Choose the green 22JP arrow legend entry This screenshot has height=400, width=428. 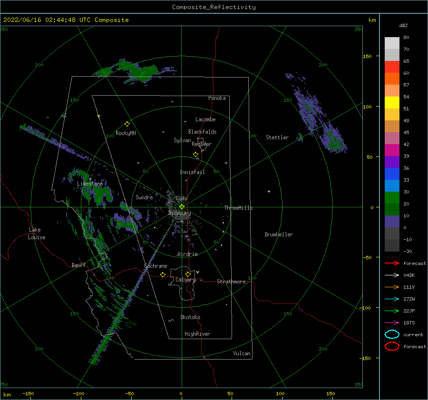point(392,311)
